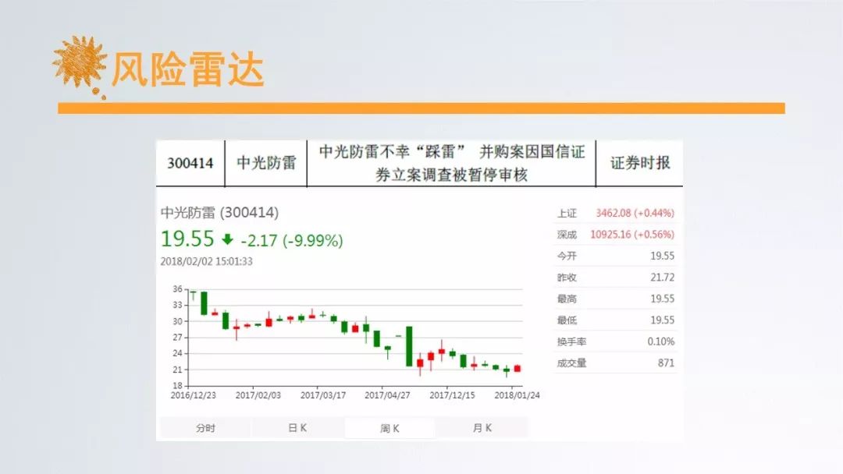
Task: Click the 证券时报 source cell
Action: click(x=640, y=163)
